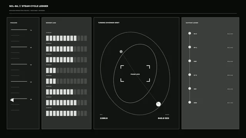
Task: Click the HP-1 waypoint label
Action: point(195,48)
